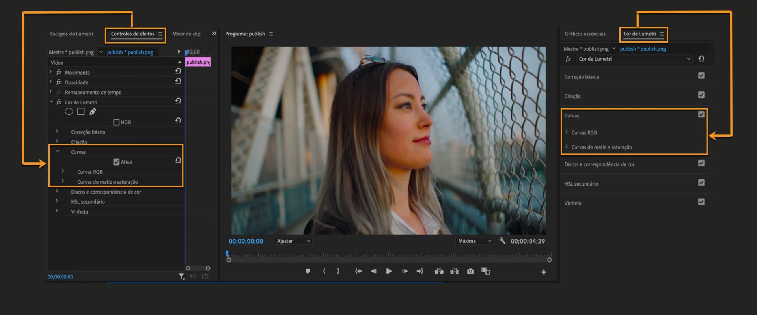Export frame with camera icon
This screenshot has height=315, width=757.
[x=470, y=271]
